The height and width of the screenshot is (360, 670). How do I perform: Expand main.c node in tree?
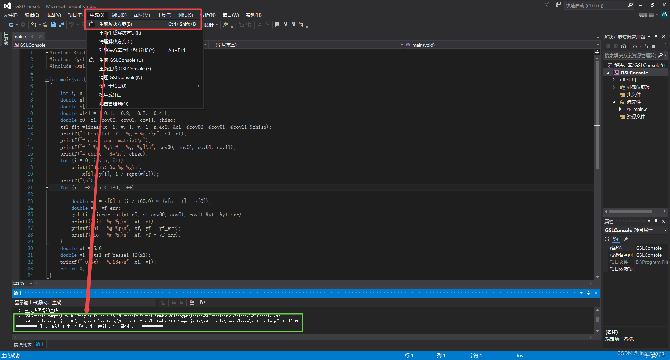click(620, 109)
